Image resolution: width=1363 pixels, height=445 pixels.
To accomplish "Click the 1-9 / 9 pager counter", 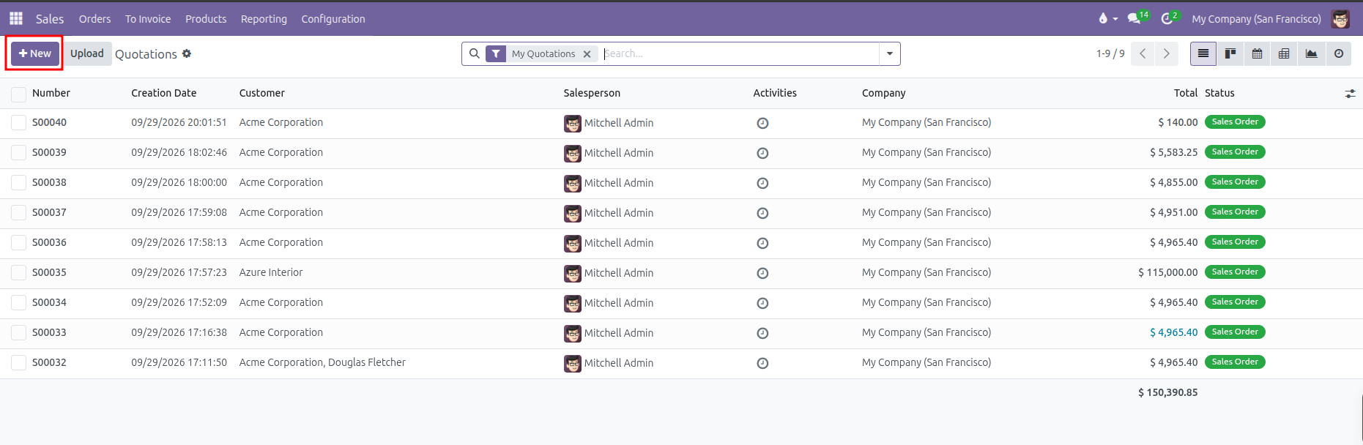I will coord(1110,53).
